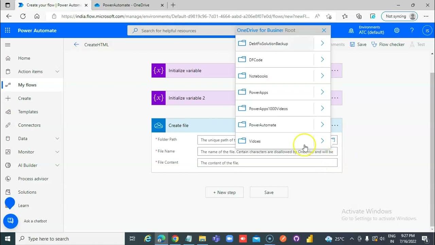Image resolution: width=435 pixels, height=245 pixels.
Task: Click Save button below the flow
Action: click(269, 192)
